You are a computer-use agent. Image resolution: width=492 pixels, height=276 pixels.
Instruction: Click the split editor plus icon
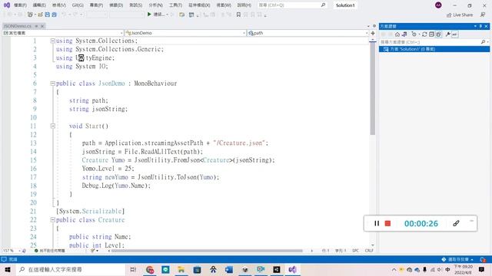(x=373, y=33)
